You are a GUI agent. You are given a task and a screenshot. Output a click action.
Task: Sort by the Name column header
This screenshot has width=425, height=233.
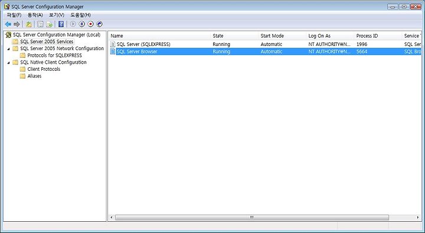click(159, 36)
